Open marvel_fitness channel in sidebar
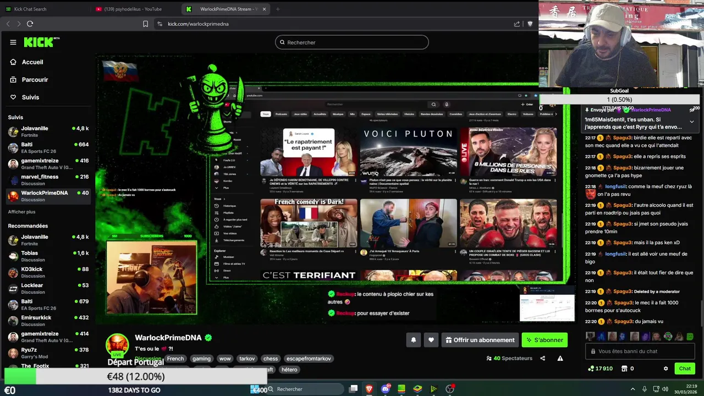The height and width of the screenshot is (396, 704). 48,180
